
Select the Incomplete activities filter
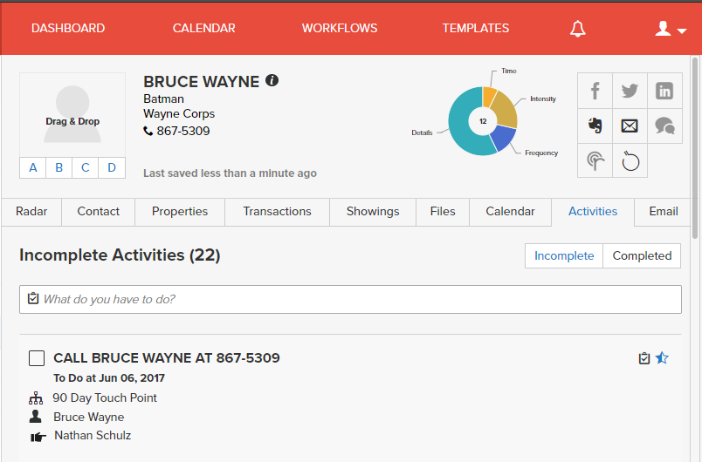point(564,255)
